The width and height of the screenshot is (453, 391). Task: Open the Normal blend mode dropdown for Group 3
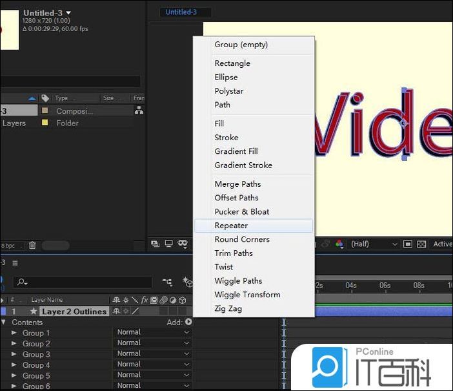[153, 354]
